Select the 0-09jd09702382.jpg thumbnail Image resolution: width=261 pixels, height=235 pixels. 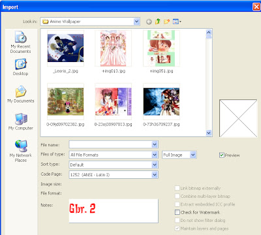[x=65, y=101]
